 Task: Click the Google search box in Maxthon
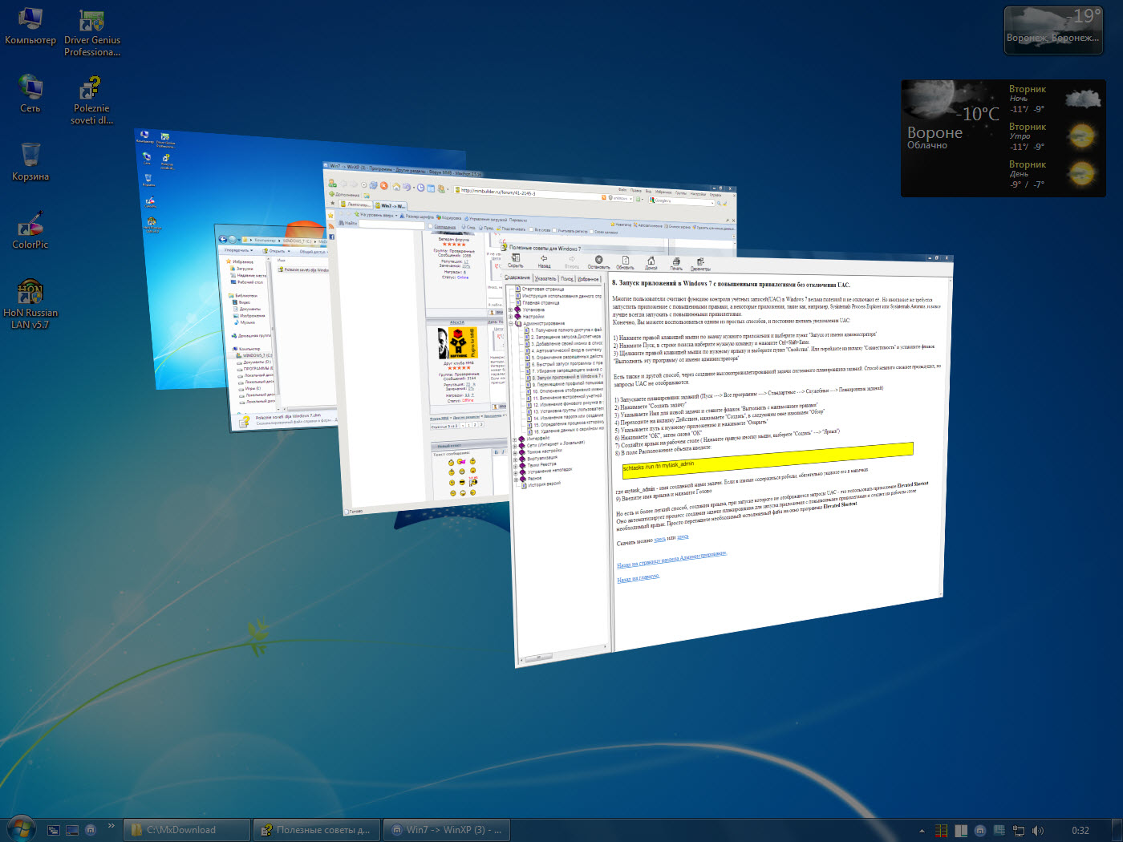(x=681, y=200)
